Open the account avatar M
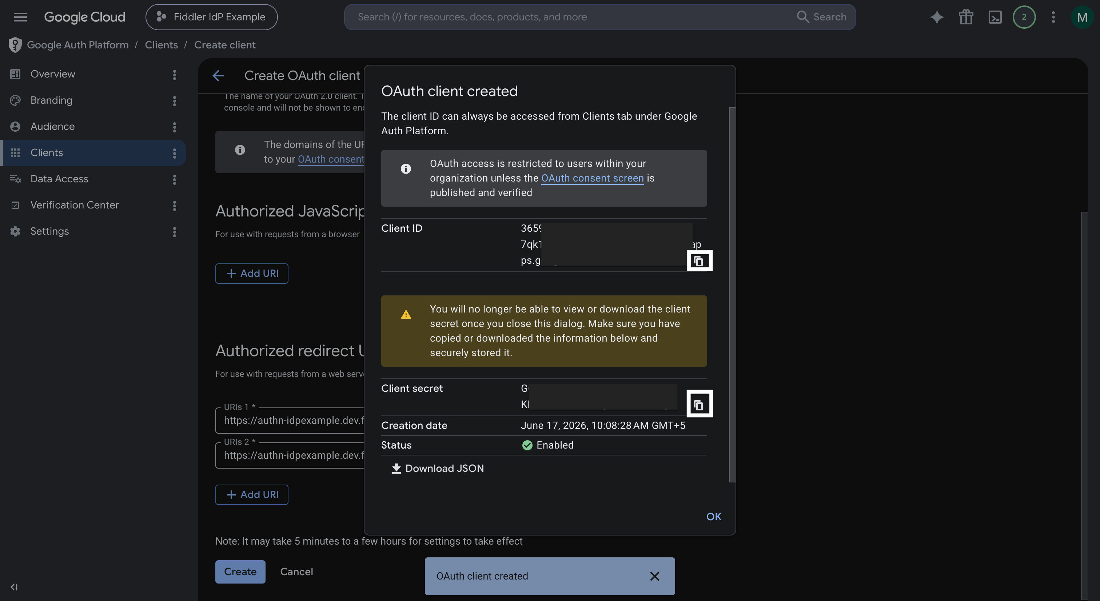 (1082, 17)
